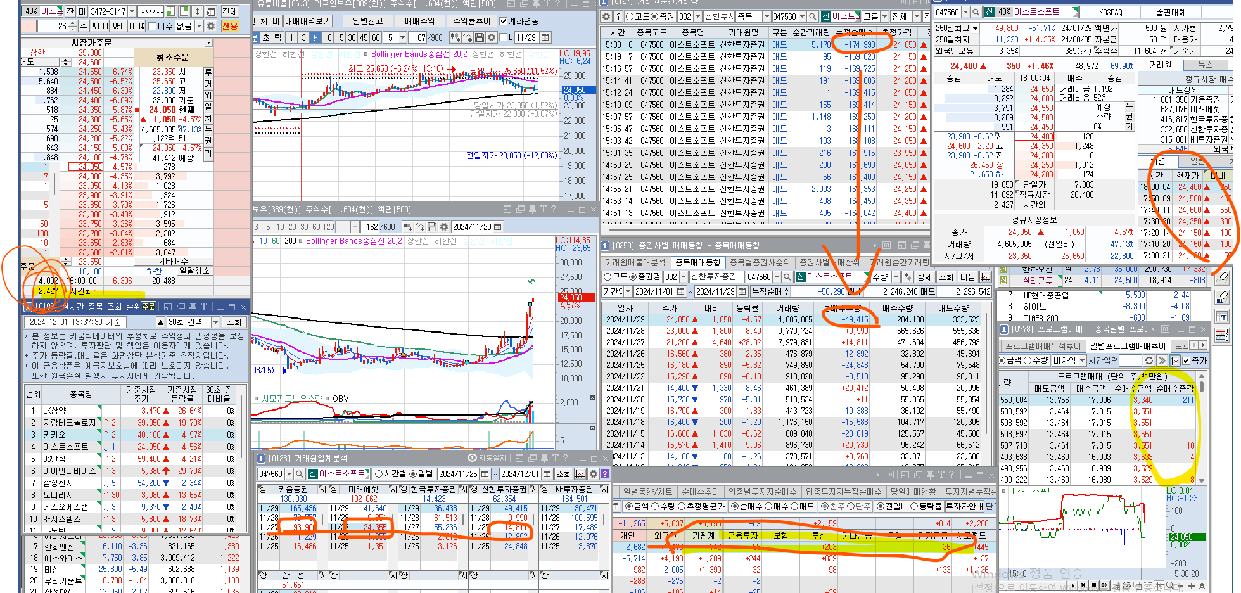Open start date calendar for 2024/11/01
This screenshot has height=593, width=1241.
(680, 291)
